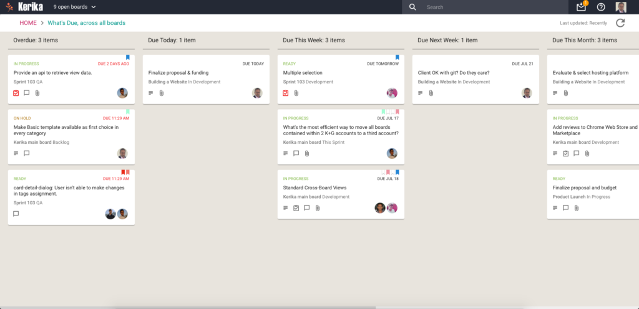Screen dimensions: 639x309
Task: Open details icon on What's the most efficient card
Action: tap(286, 153)
